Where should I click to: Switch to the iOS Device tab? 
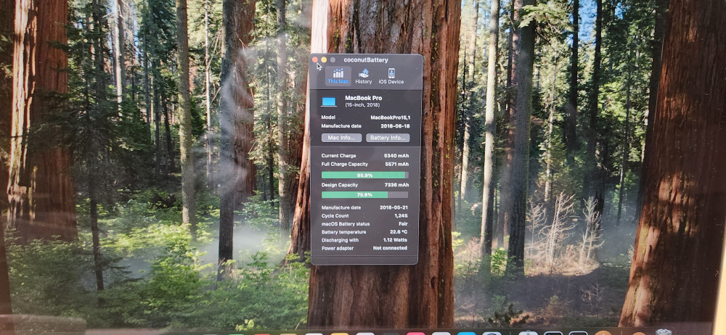[x=391, y=76]
